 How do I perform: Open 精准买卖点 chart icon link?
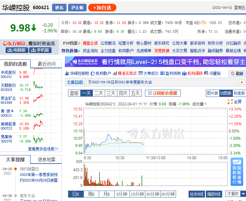pos(125,74)
